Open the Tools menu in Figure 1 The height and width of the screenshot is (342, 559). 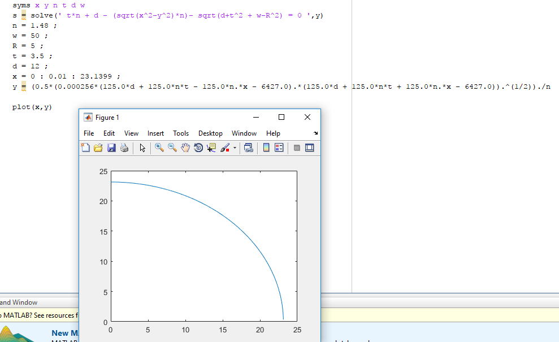pos(181,133)
